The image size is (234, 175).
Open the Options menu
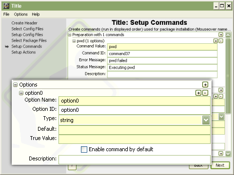20,14
